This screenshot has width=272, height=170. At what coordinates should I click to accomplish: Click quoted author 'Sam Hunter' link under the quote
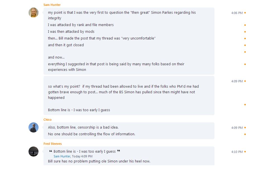click(x=62, y=156)
